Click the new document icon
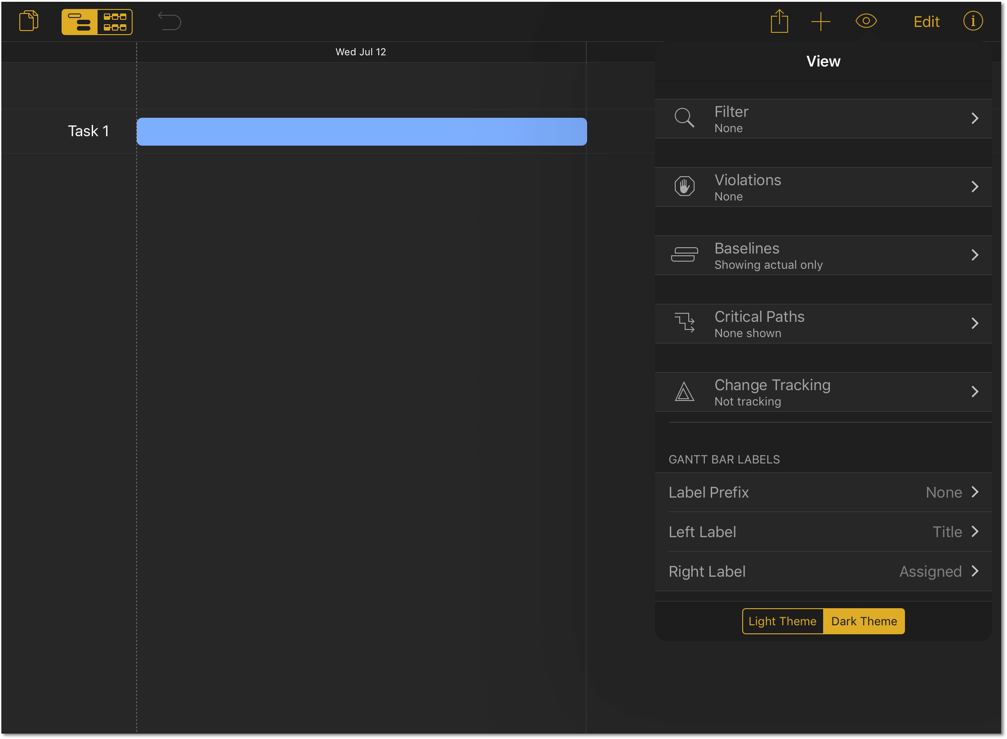 pyautogui.click(x=28, y=21)
